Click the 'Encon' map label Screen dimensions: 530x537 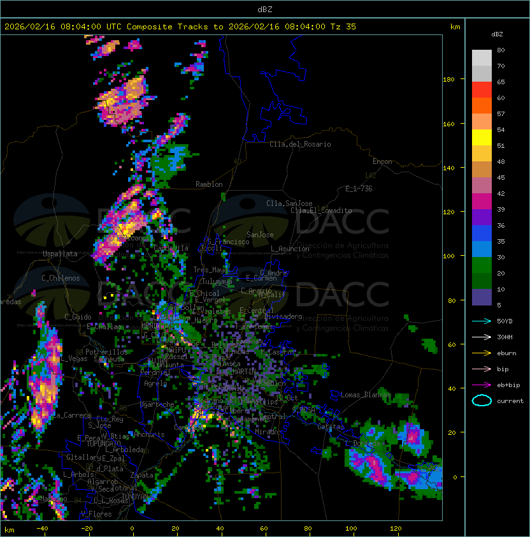point(382,161)
